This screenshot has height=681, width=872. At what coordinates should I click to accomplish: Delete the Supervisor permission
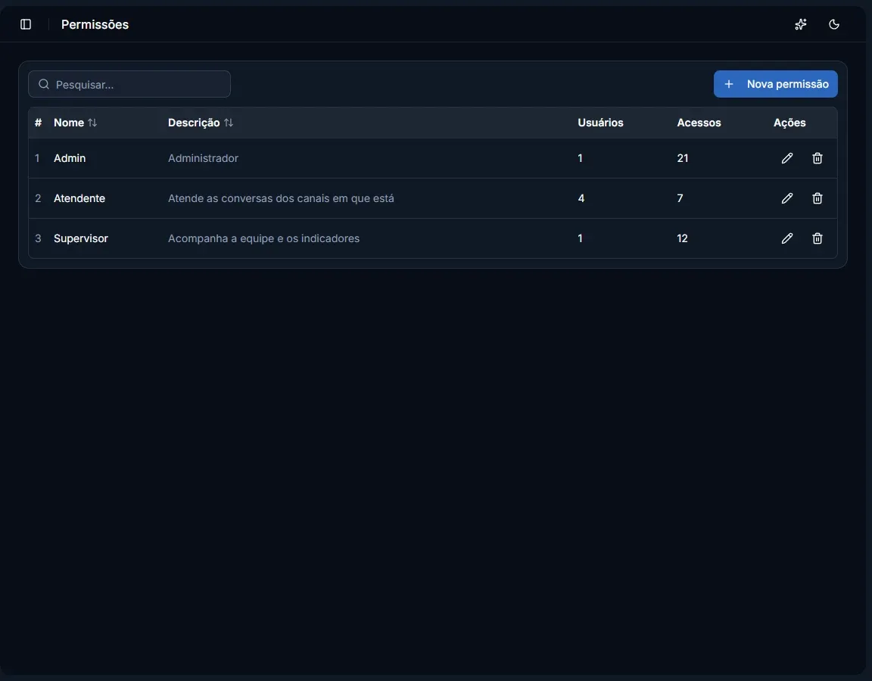point(817,238)
